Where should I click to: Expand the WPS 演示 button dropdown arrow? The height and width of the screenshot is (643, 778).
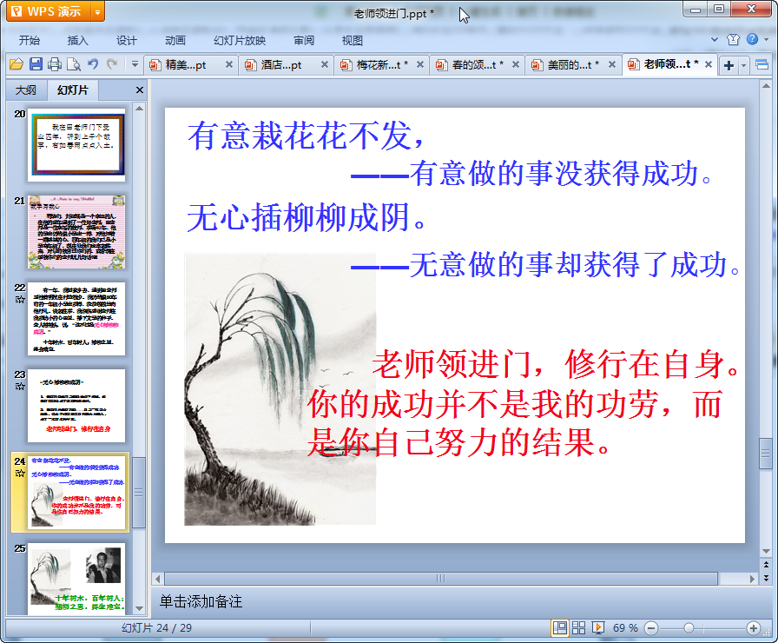(98, 12)
